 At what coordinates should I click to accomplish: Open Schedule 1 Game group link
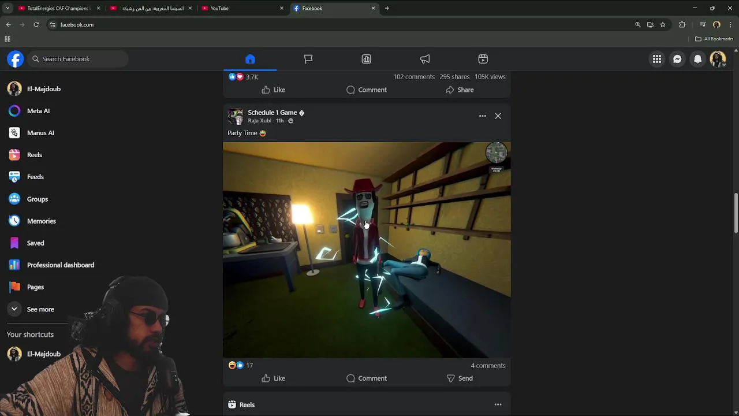(x=272, y=113)
